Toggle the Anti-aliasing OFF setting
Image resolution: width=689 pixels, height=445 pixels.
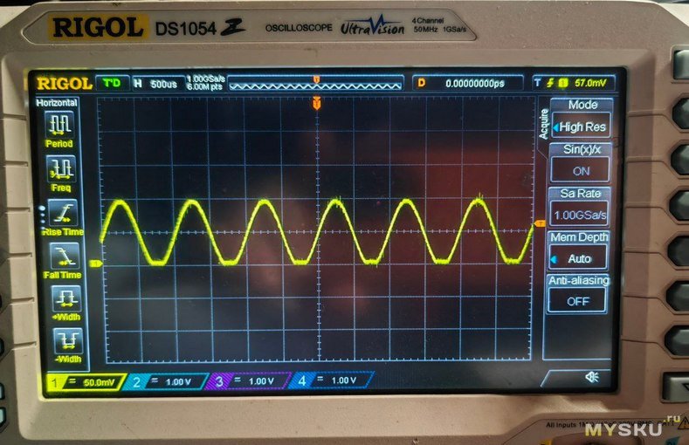[x=577, y=300]
